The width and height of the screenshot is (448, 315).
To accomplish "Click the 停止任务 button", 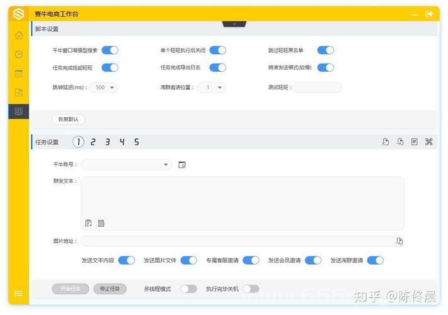I will click(x=110, y=289).
